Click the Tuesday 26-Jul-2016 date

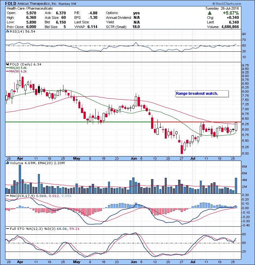coord(222,8)
